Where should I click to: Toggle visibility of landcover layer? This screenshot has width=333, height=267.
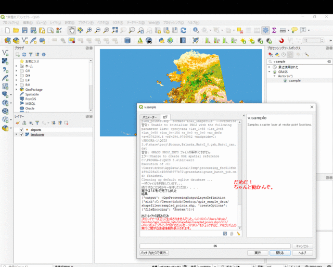click(x=21, y=135)
